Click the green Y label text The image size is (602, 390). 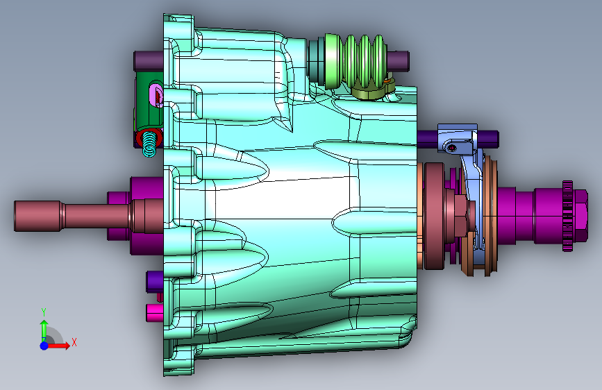click(44, 312)
